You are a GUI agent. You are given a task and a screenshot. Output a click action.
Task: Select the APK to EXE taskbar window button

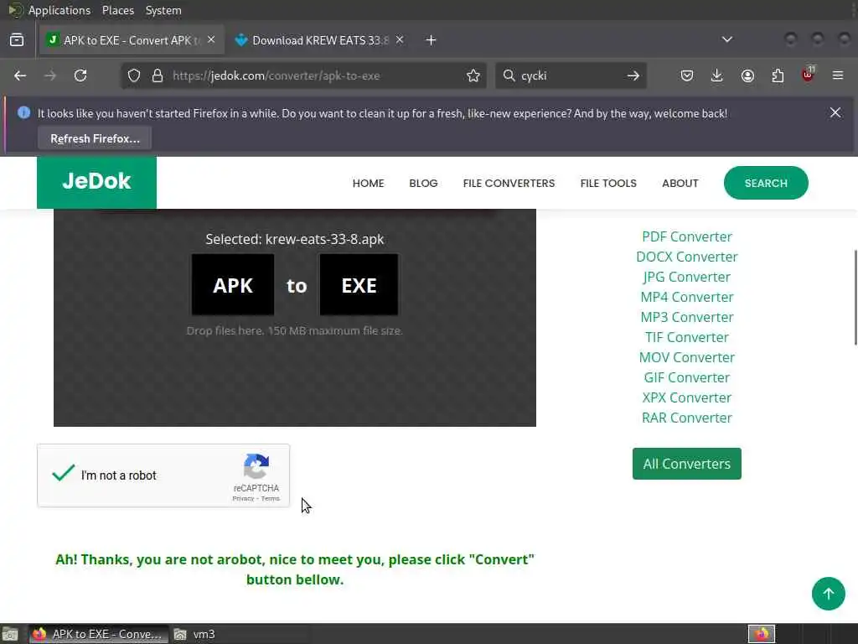coord(99,634)
